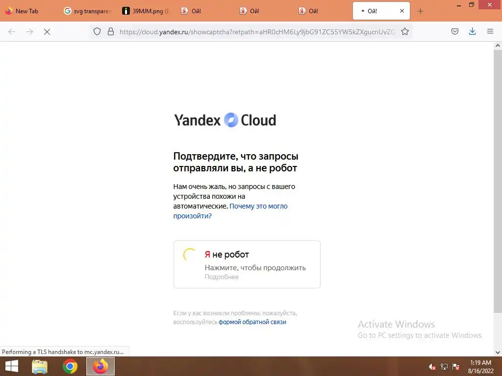The width and height of the screenshot is (502, 376).
Task: Bookmark this page with the star
Action: [x=404, y=31]
